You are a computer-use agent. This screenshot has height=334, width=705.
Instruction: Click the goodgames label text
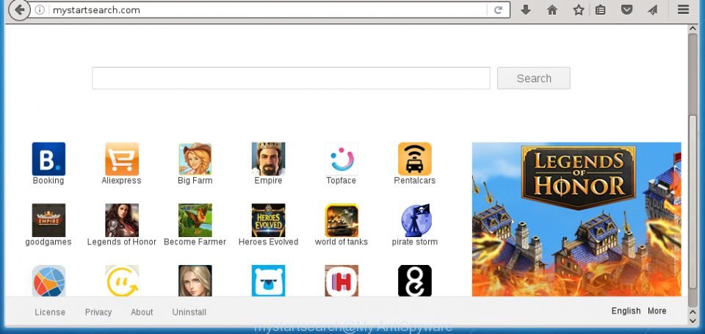pyautogui.click(x=48, y=242)
